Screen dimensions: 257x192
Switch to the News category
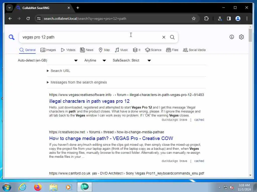[x=87, y=50]
